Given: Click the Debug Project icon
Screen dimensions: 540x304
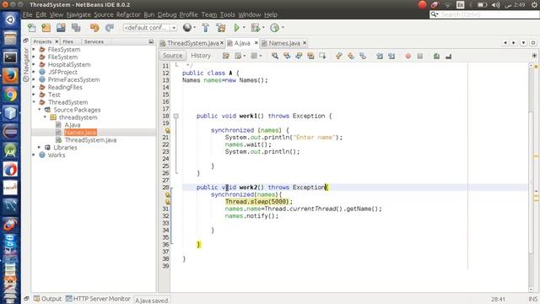Looking at the screenshot, I should tap(255, 28).
